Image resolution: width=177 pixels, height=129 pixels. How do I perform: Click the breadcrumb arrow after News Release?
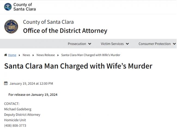[58, 55]
